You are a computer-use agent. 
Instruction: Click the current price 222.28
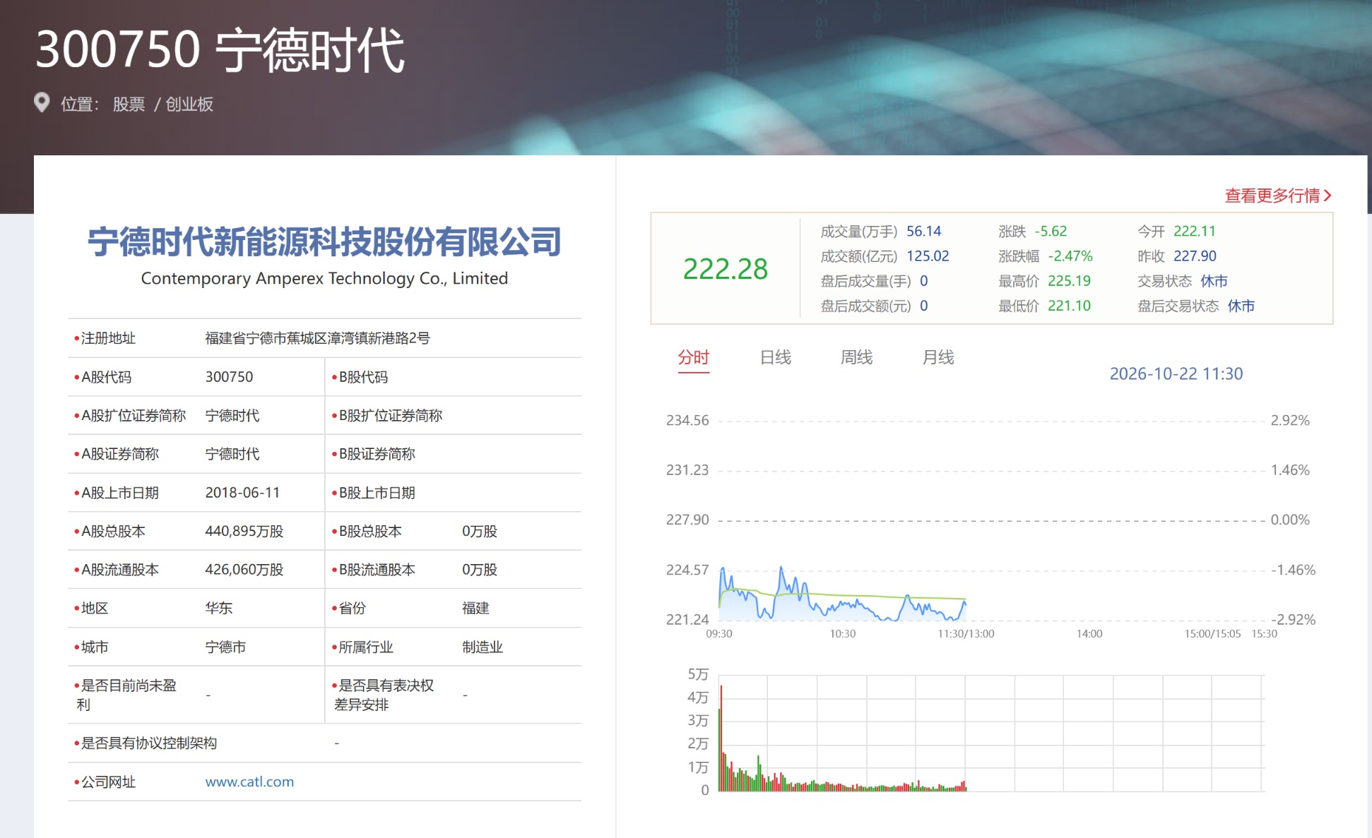coord(725,269)
